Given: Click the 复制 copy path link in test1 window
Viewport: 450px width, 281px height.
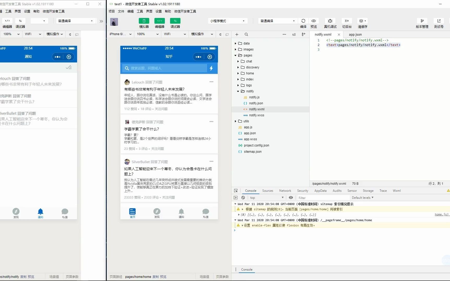Looking at the screenshot, I should [155, 277].
